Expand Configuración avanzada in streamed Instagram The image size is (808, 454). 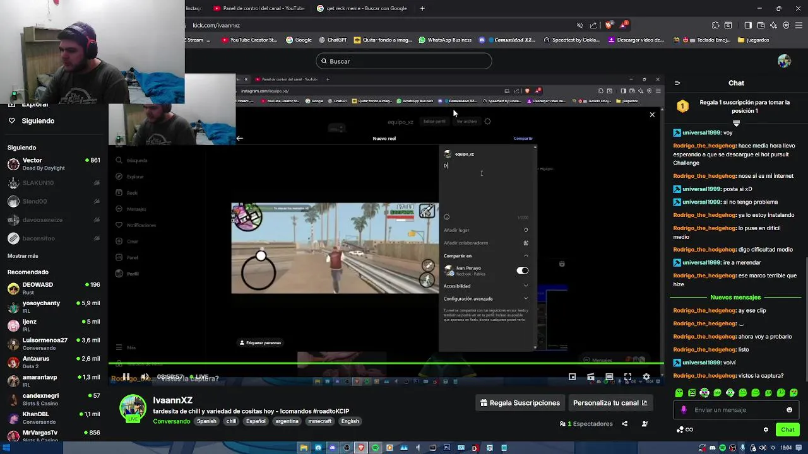[486, 298]
